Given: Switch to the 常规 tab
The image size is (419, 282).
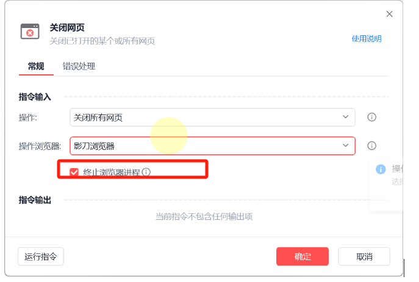Looking at the screenshot, I should tap(36, 66).
